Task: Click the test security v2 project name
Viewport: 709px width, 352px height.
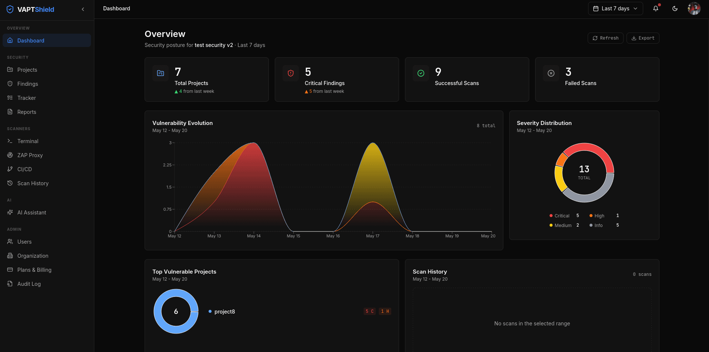Action: click(x=214, y=45)
